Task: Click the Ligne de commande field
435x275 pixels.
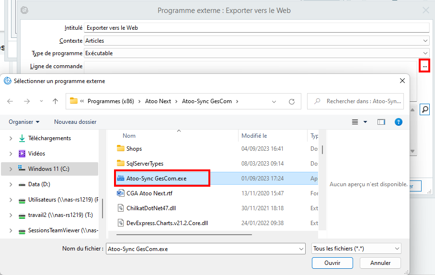Action: (251, 66)
